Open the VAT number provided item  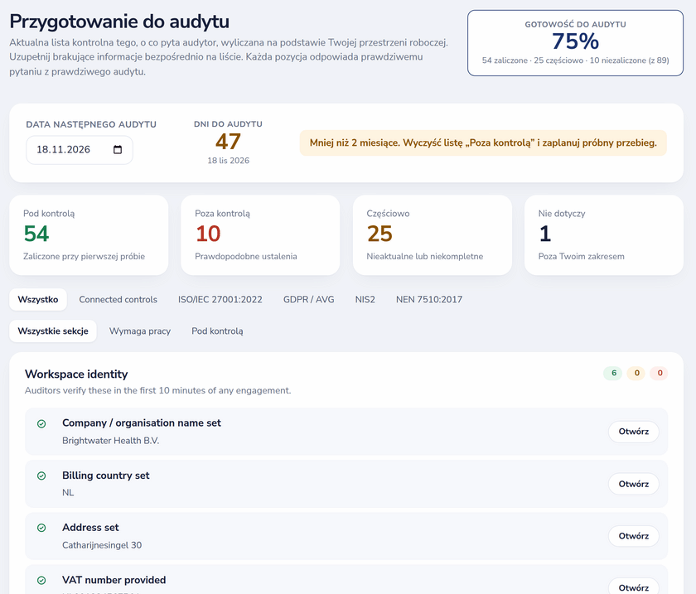pyautogui.click(x=633, y=587)
